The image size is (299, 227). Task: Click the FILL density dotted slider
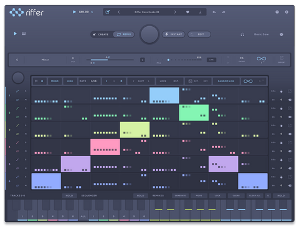(x=179, y=60)
